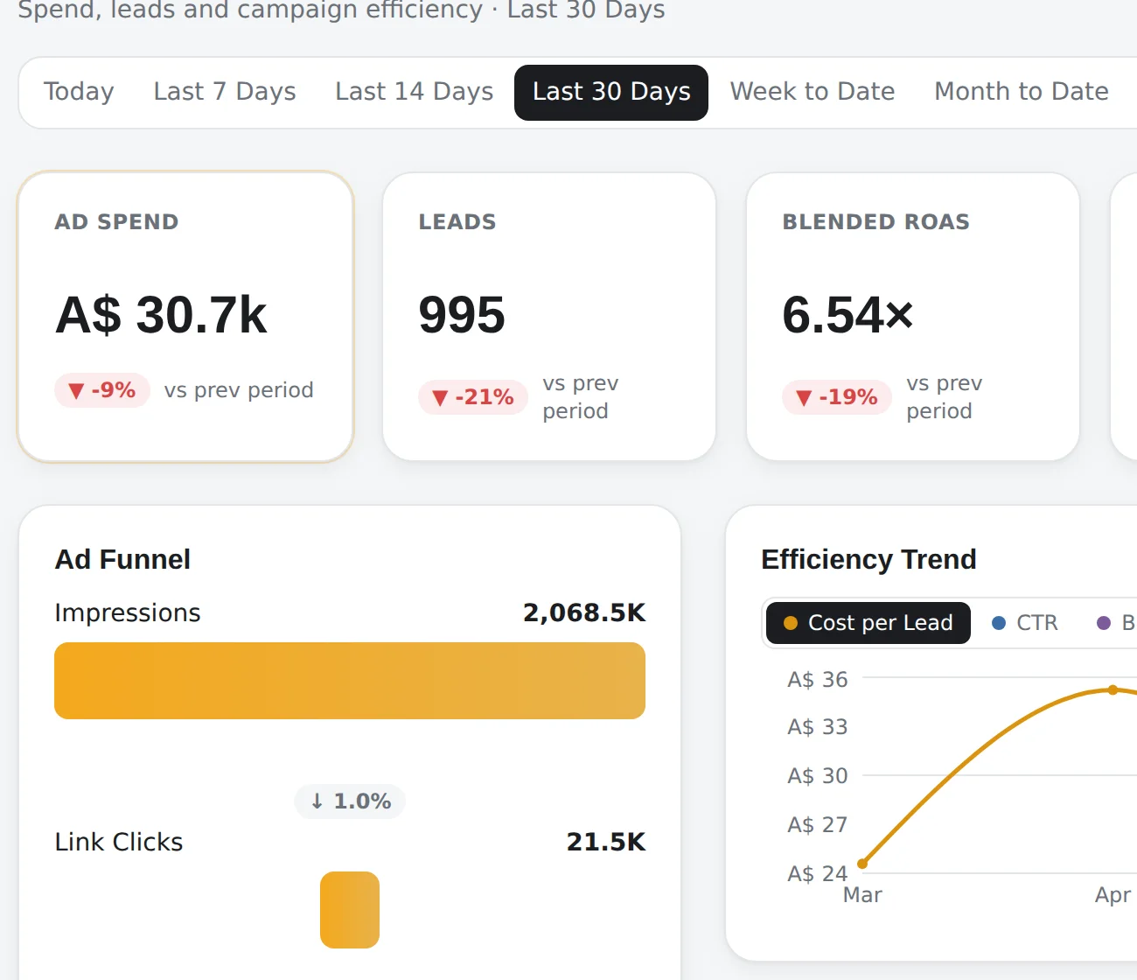Click the Mar data point on trend line
Viewport: 1137px width, 980px height.
[x=862, y=864]
